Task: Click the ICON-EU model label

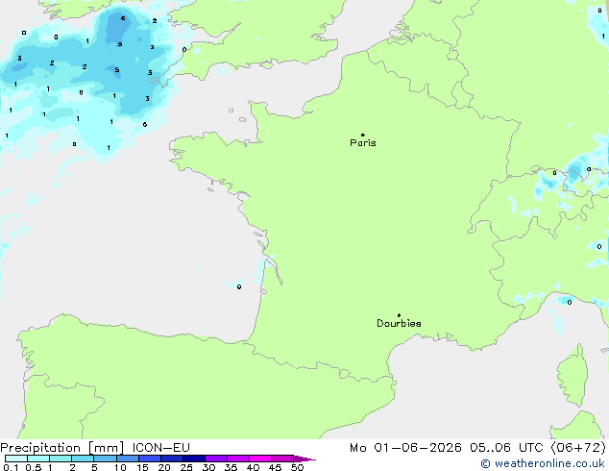Action: pyautogui.click(x=161, y=448)
